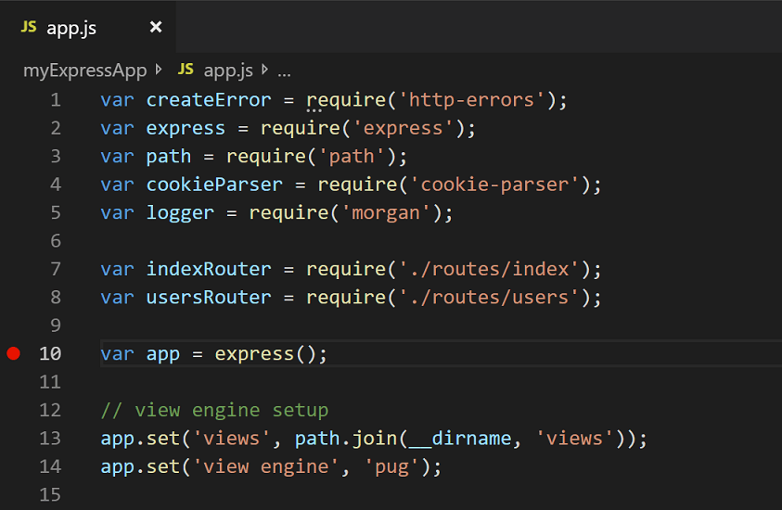Click the chevron after app.js in breadcrumb
Viewport: 782px width, 510px height.
[x=265, y=70]
